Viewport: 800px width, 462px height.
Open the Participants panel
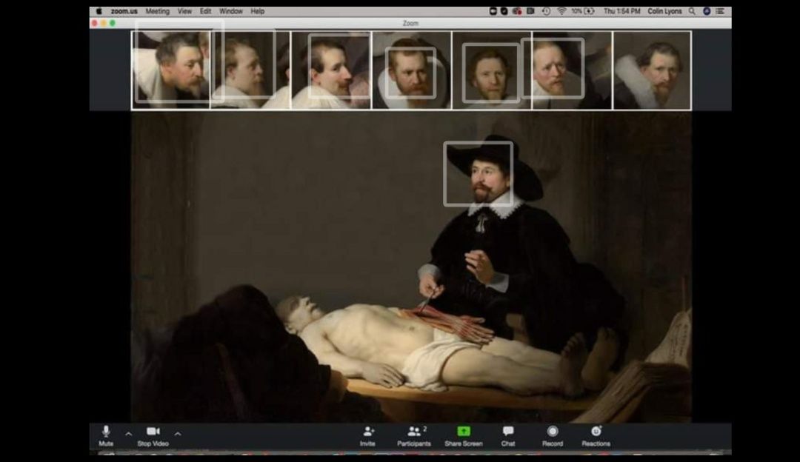point(414,436)
